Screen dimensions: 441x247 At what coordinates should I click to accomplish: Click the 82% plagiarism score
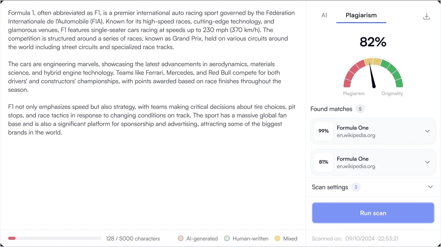point(373,42)
